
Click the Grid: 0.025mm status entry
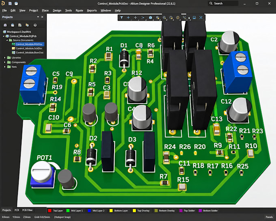coord(42,217)
